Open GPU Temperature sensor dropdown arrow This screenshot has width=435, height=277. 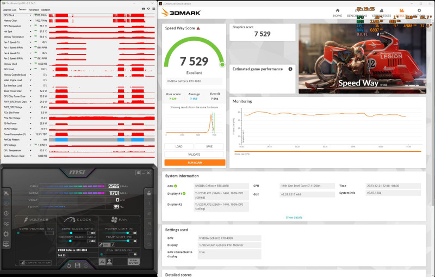point(30,26)
